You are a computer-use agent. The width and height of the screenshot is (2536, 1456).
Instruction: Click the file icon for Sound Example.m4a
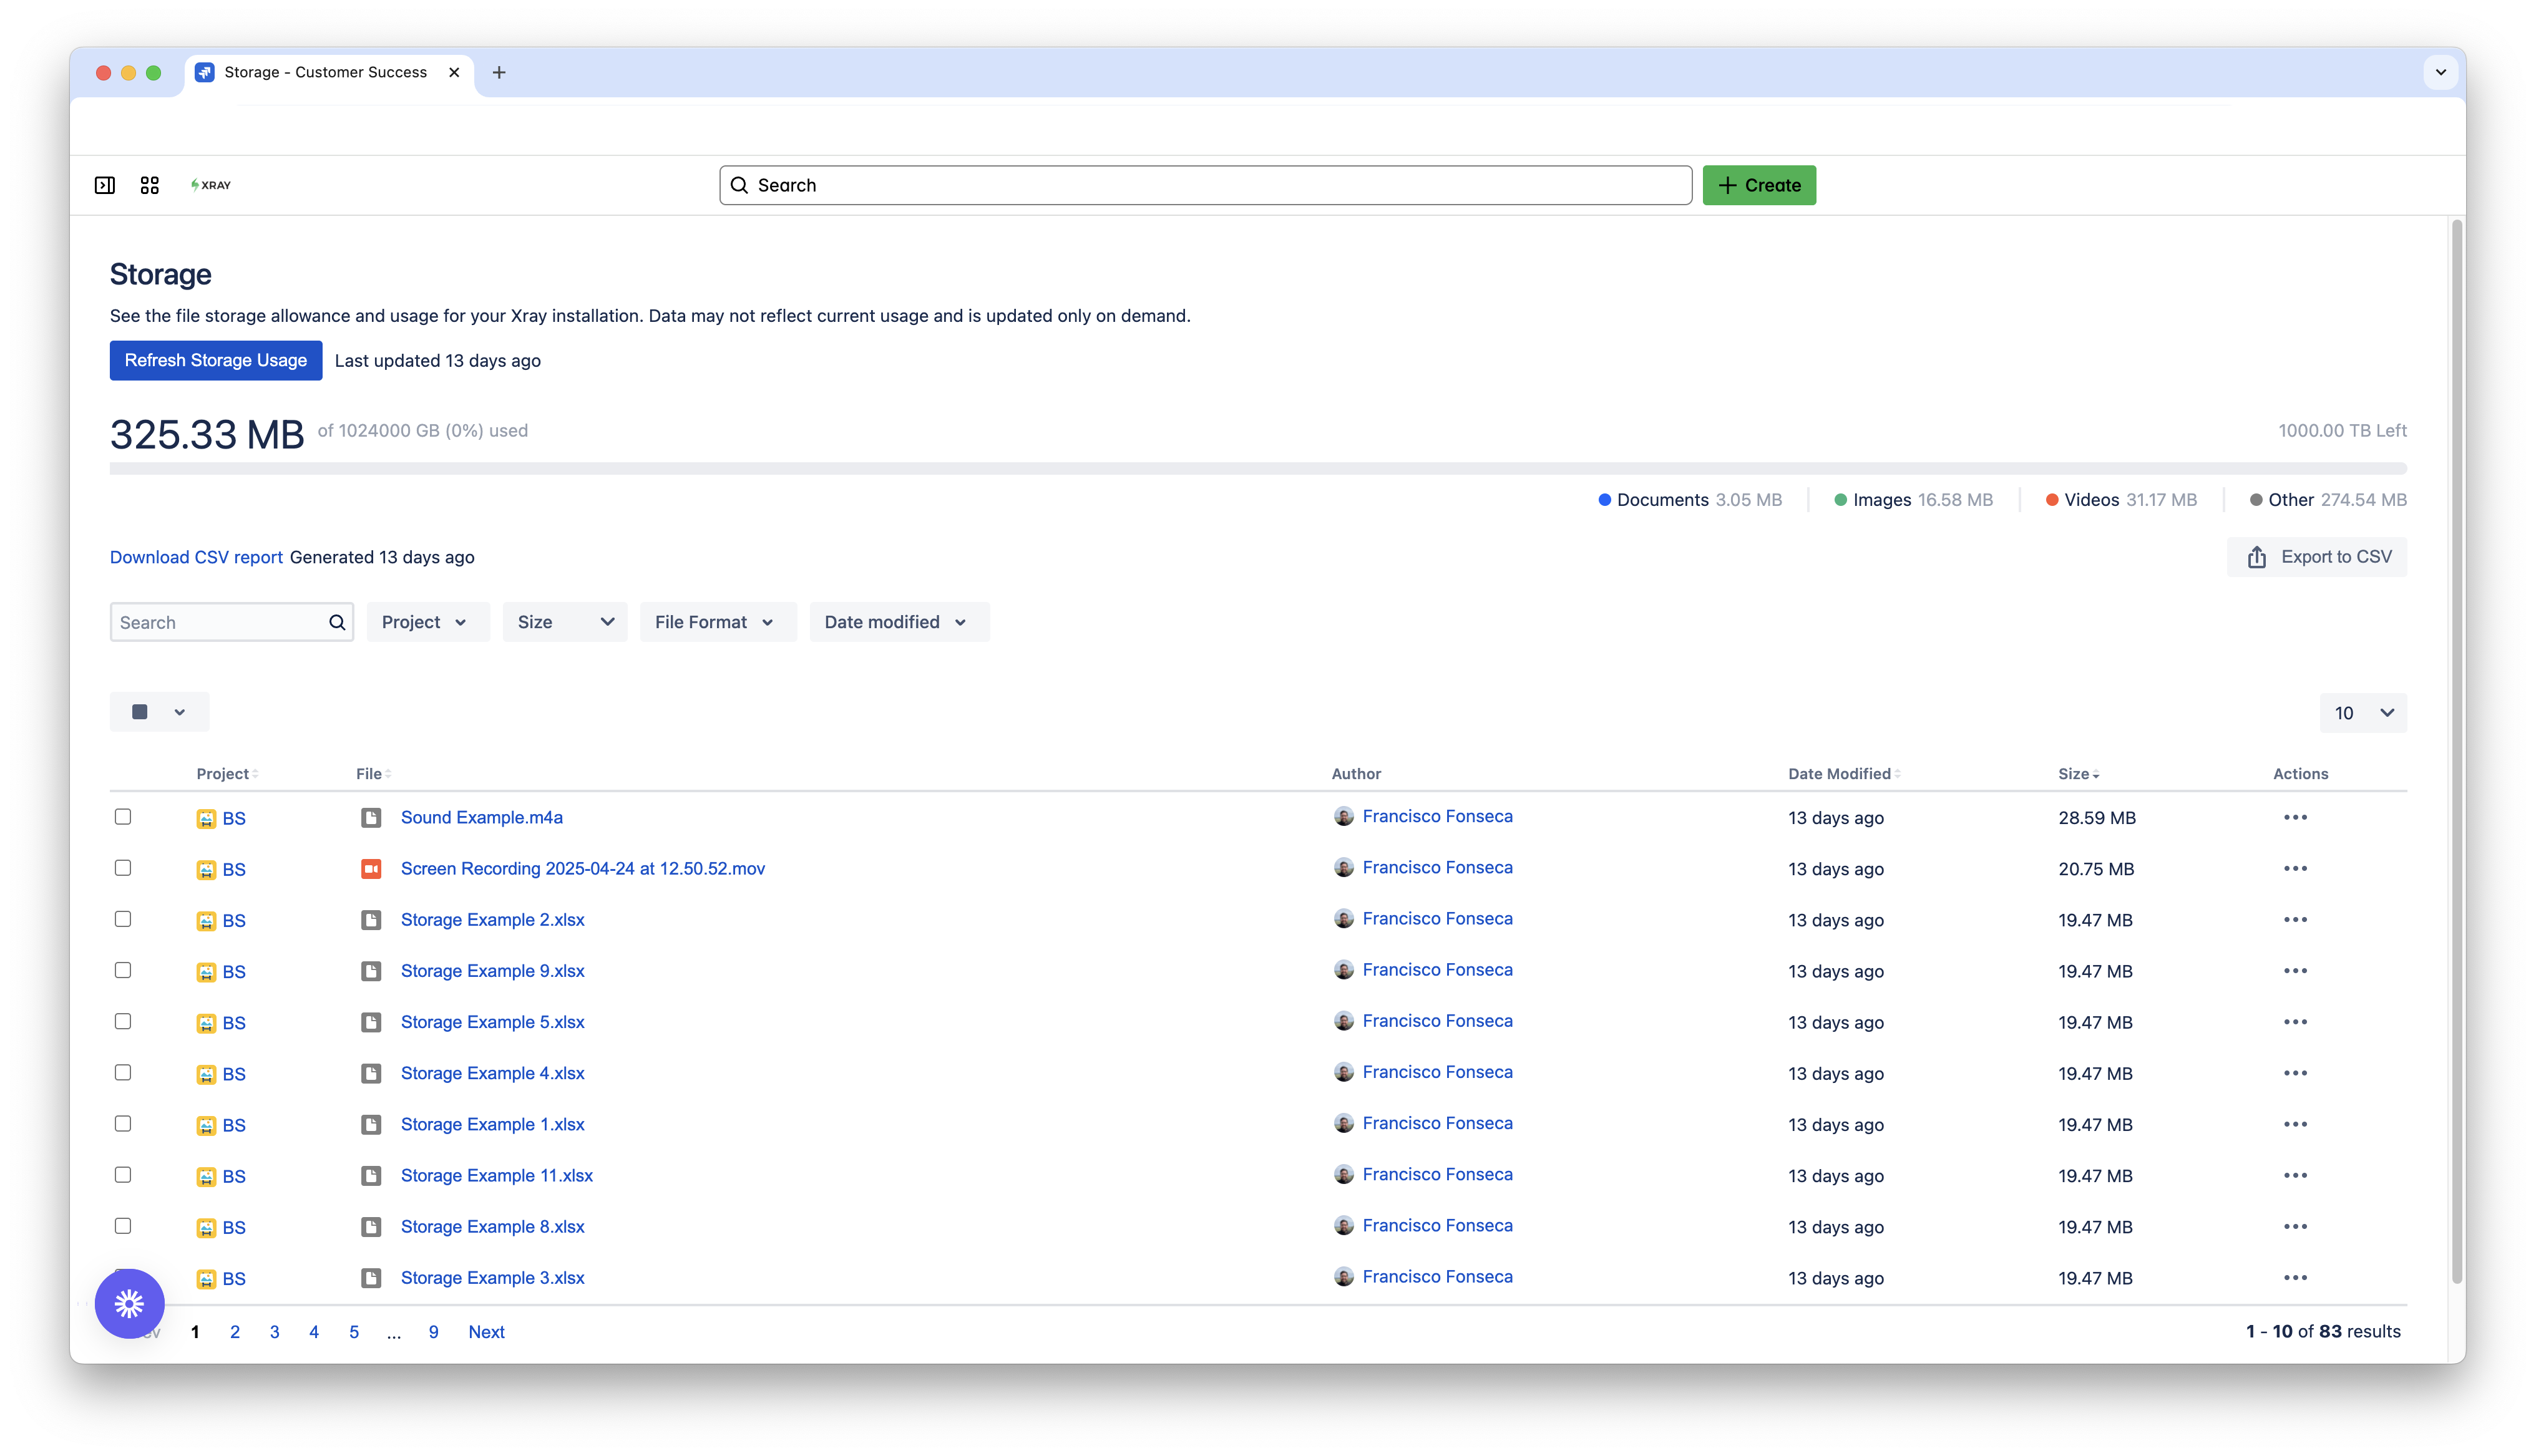(371, 818)
